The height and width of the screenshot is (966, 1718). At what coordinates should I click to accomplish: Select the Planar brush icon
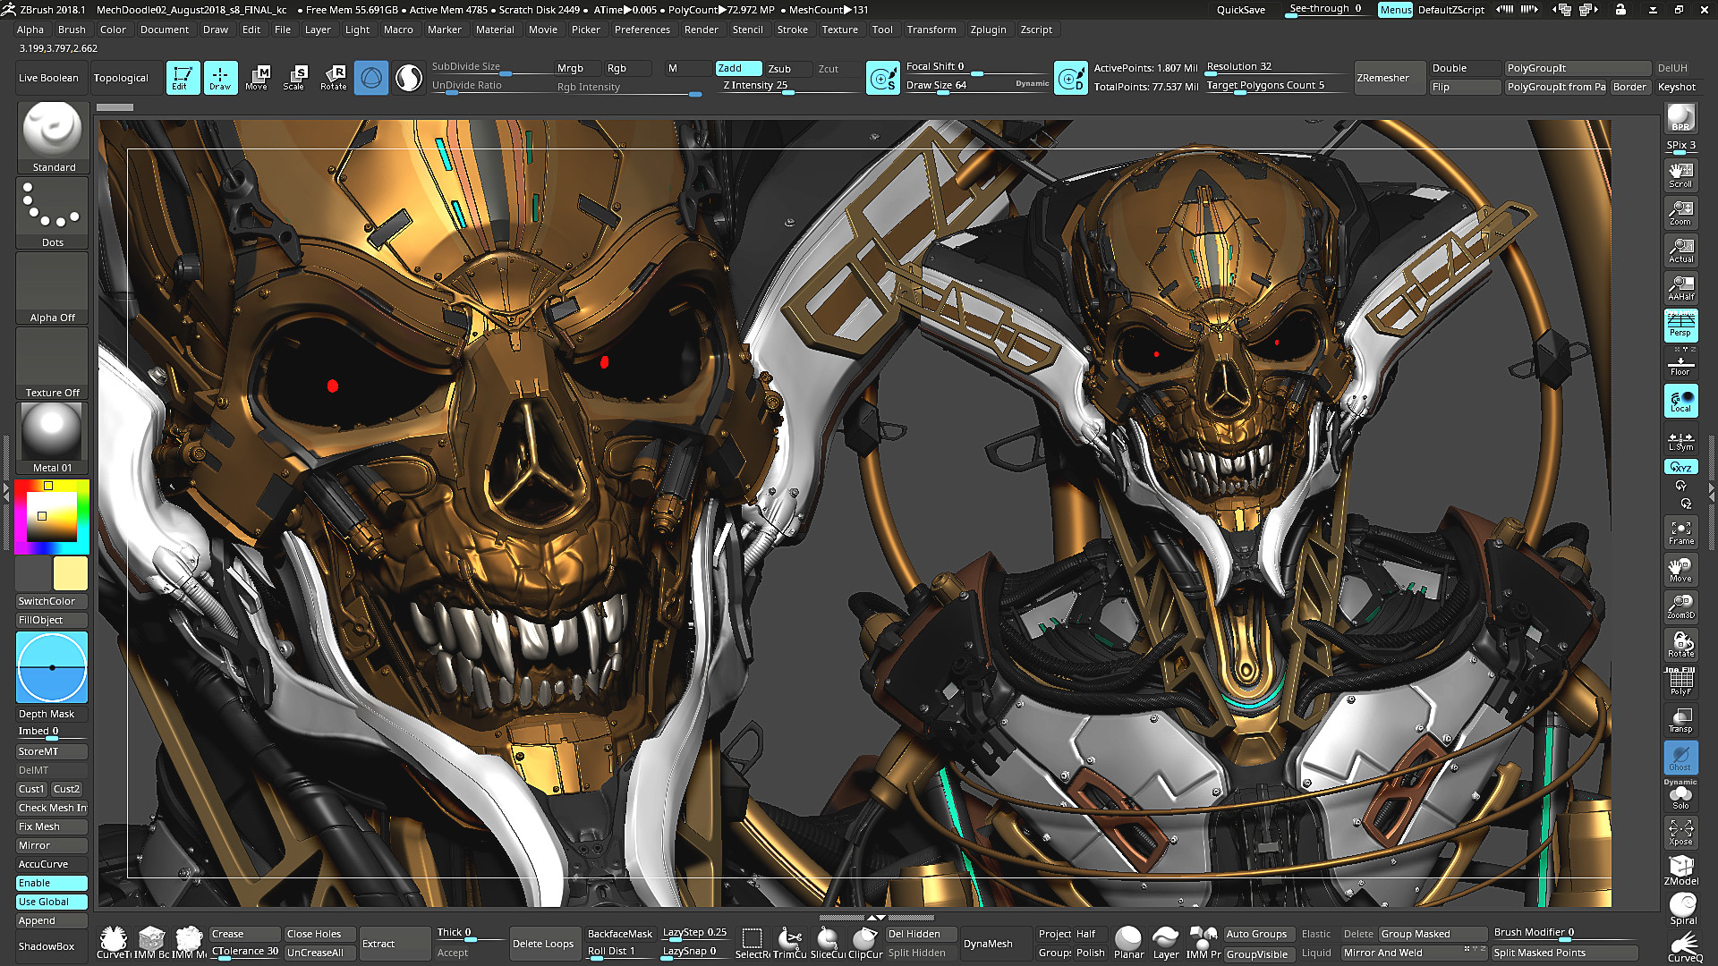tap(1128, 944)
